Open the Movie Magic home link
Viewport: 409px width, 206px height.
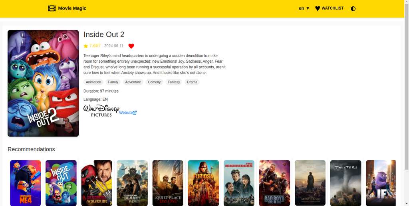67,8
